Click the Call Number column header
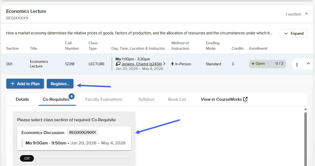The image size is (315, 166). coord(72,46)
